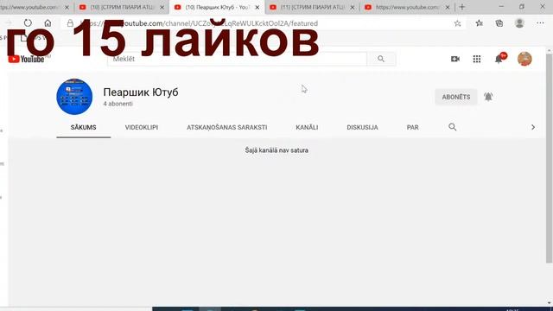
Task: Toggle the channel notification bell next to ABONĒTS
Action: click(488, 97)
